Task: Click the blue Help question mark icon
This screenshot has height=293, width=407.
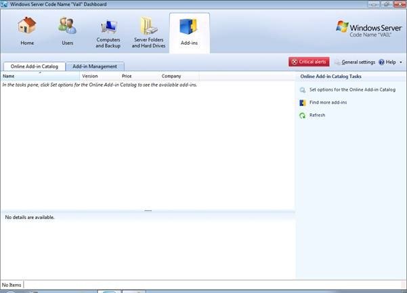Action: (x=381, y=62)
